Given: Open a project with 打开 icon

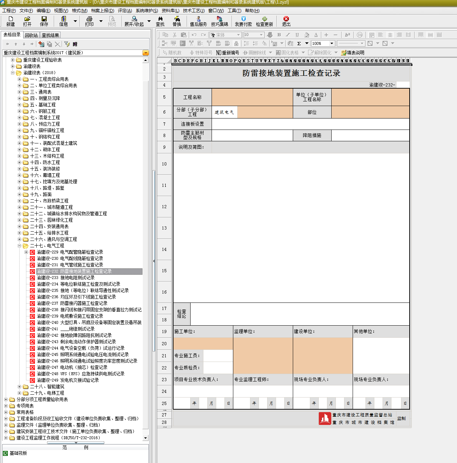Looking at the screenshot, I should coord(27,21).
